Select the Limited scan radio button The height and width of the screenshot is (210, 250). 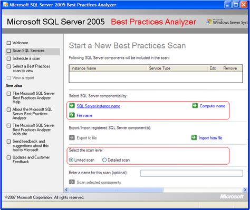(71, 160)
